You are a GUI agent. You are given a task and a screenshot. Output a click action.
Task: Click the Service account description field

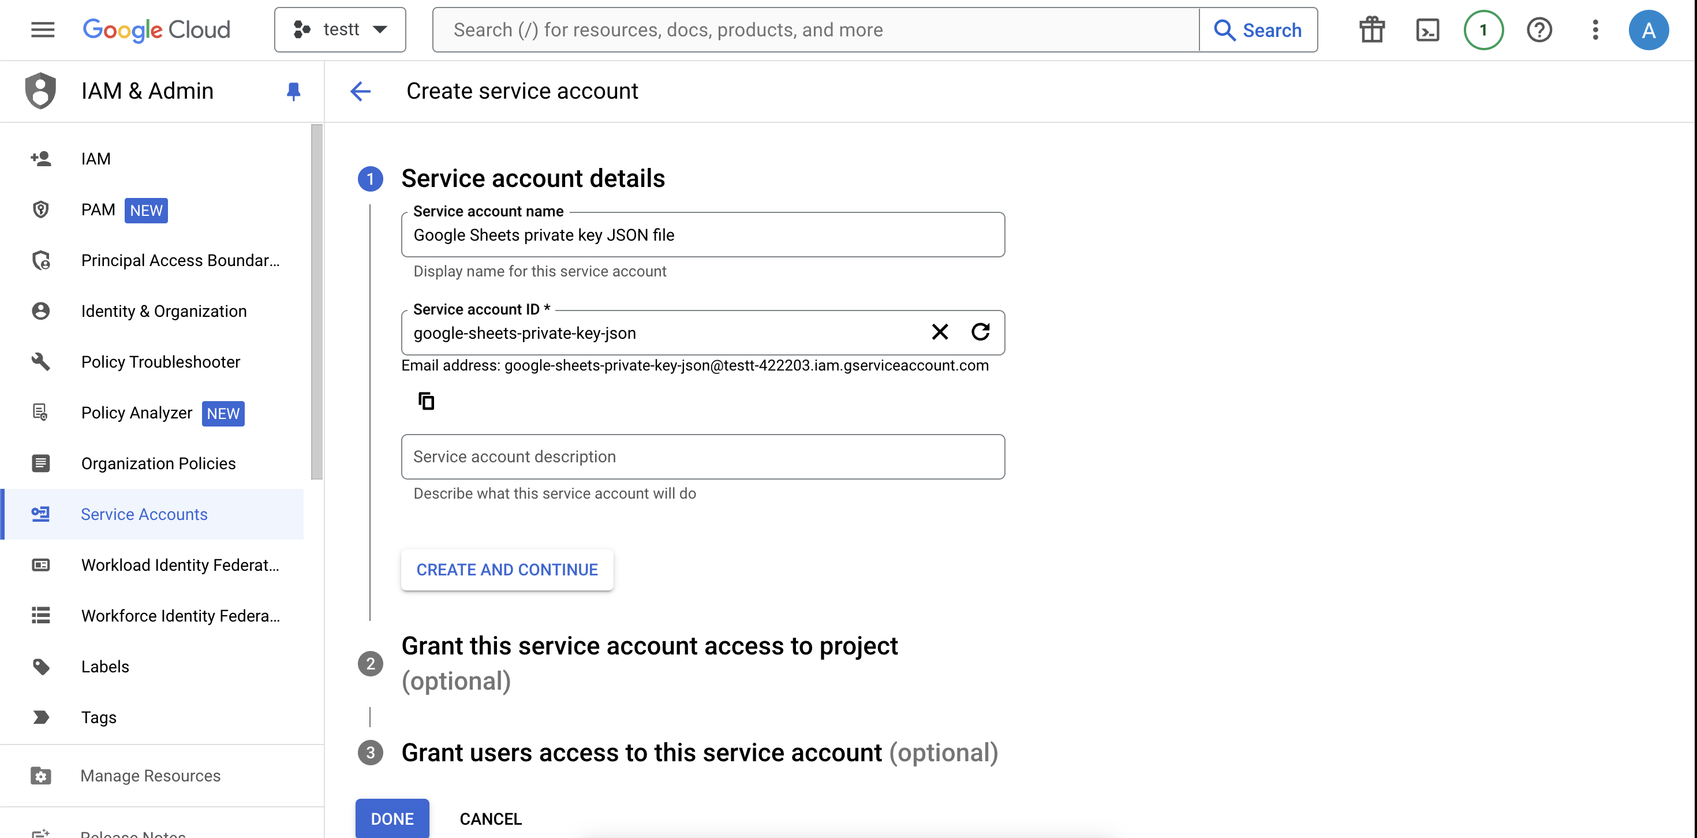click(702, 457)
